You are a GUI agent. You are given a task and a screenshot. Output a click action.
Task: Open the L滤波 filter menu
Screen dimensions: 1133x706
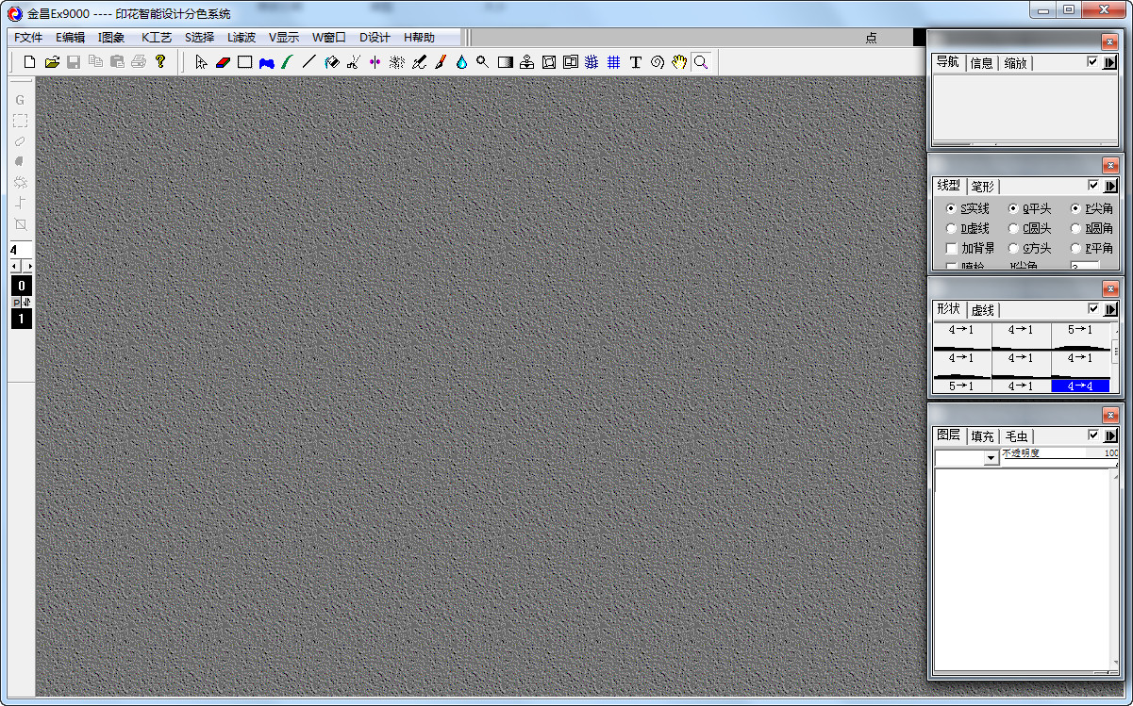tap(242, 38)
